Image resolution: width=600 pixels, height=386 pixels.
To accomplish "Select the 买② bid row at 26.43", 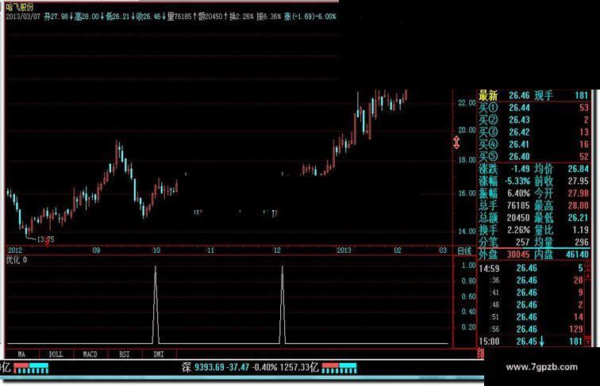I will pos(533,120).
